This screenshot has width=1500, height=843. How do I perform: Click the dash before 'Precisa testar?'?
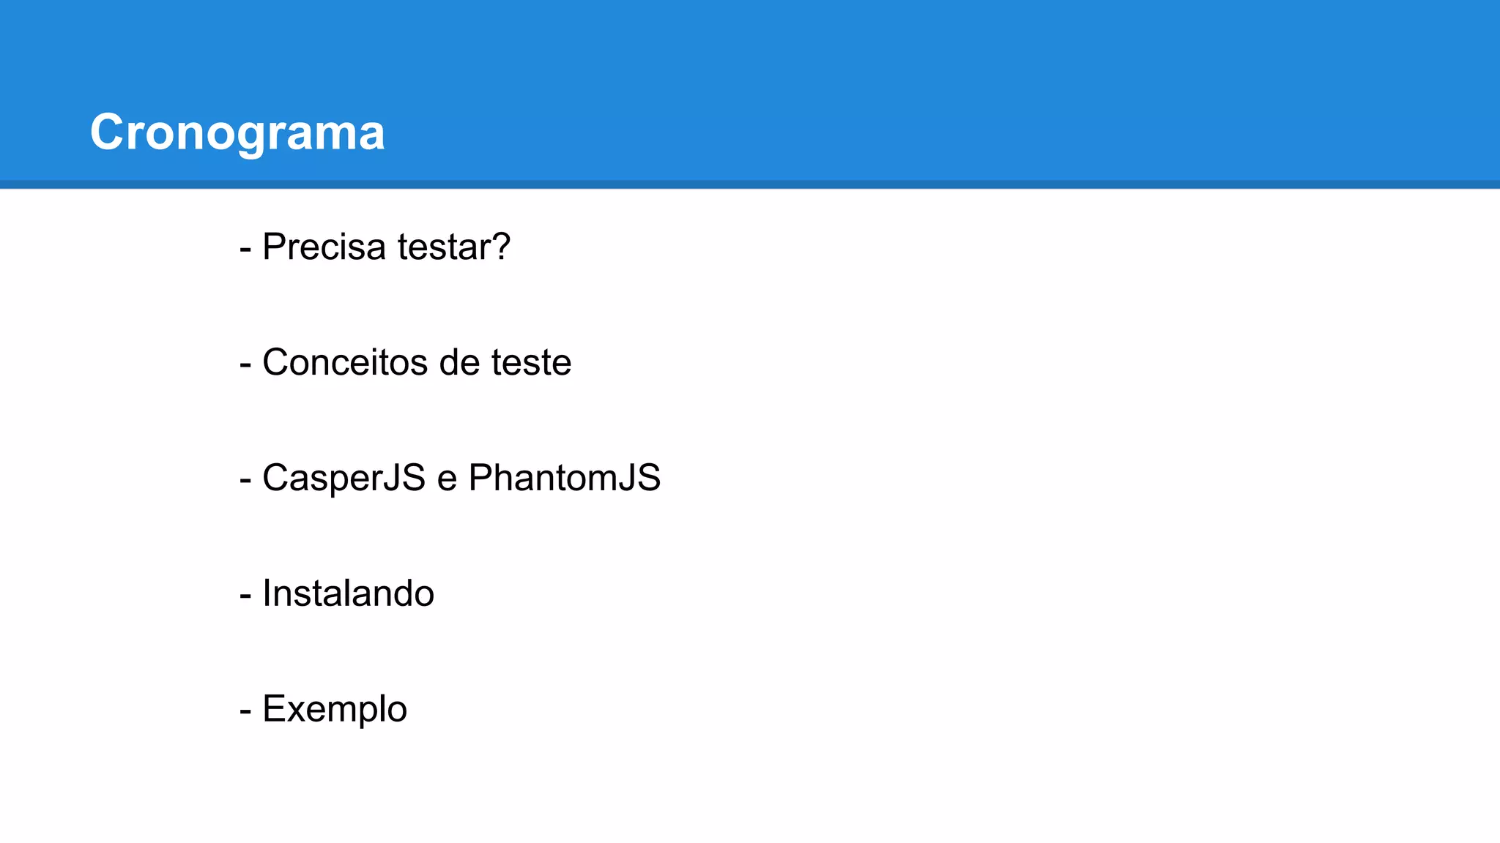tap(246, 249)
